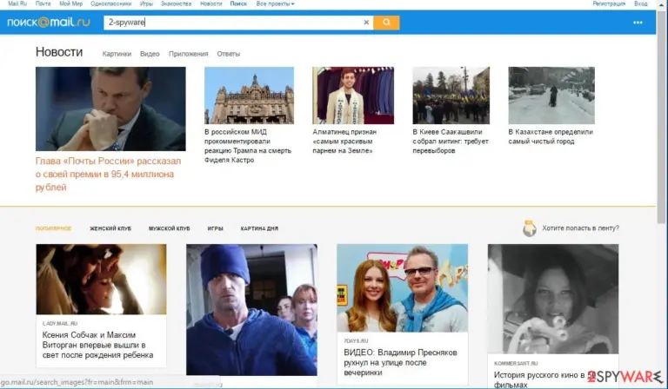Open headline about Почты России премии
Image resolution: width=668 pixels, height=389 pixels.
[x=108, y=175]
